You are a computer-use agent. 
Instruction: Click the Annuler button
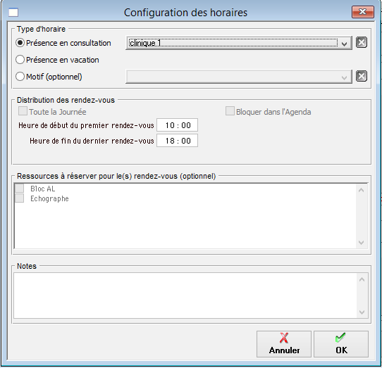[284, 344]
